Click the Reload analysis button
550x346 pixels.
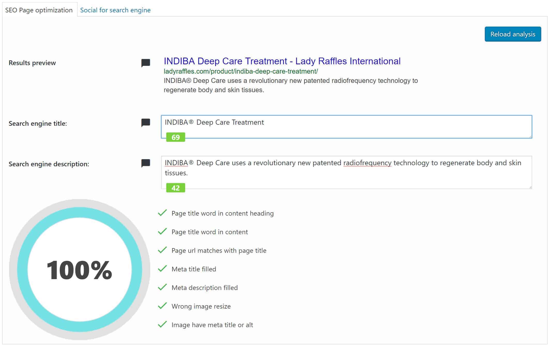coord(513,34)
